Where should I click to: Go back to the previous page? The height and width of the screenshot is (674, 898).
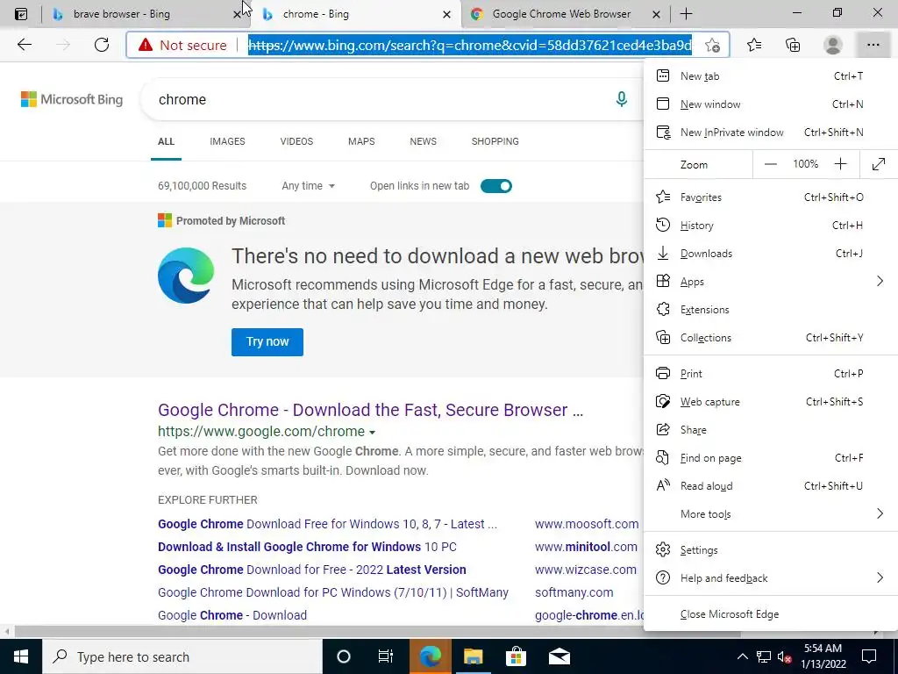point(24,45)
